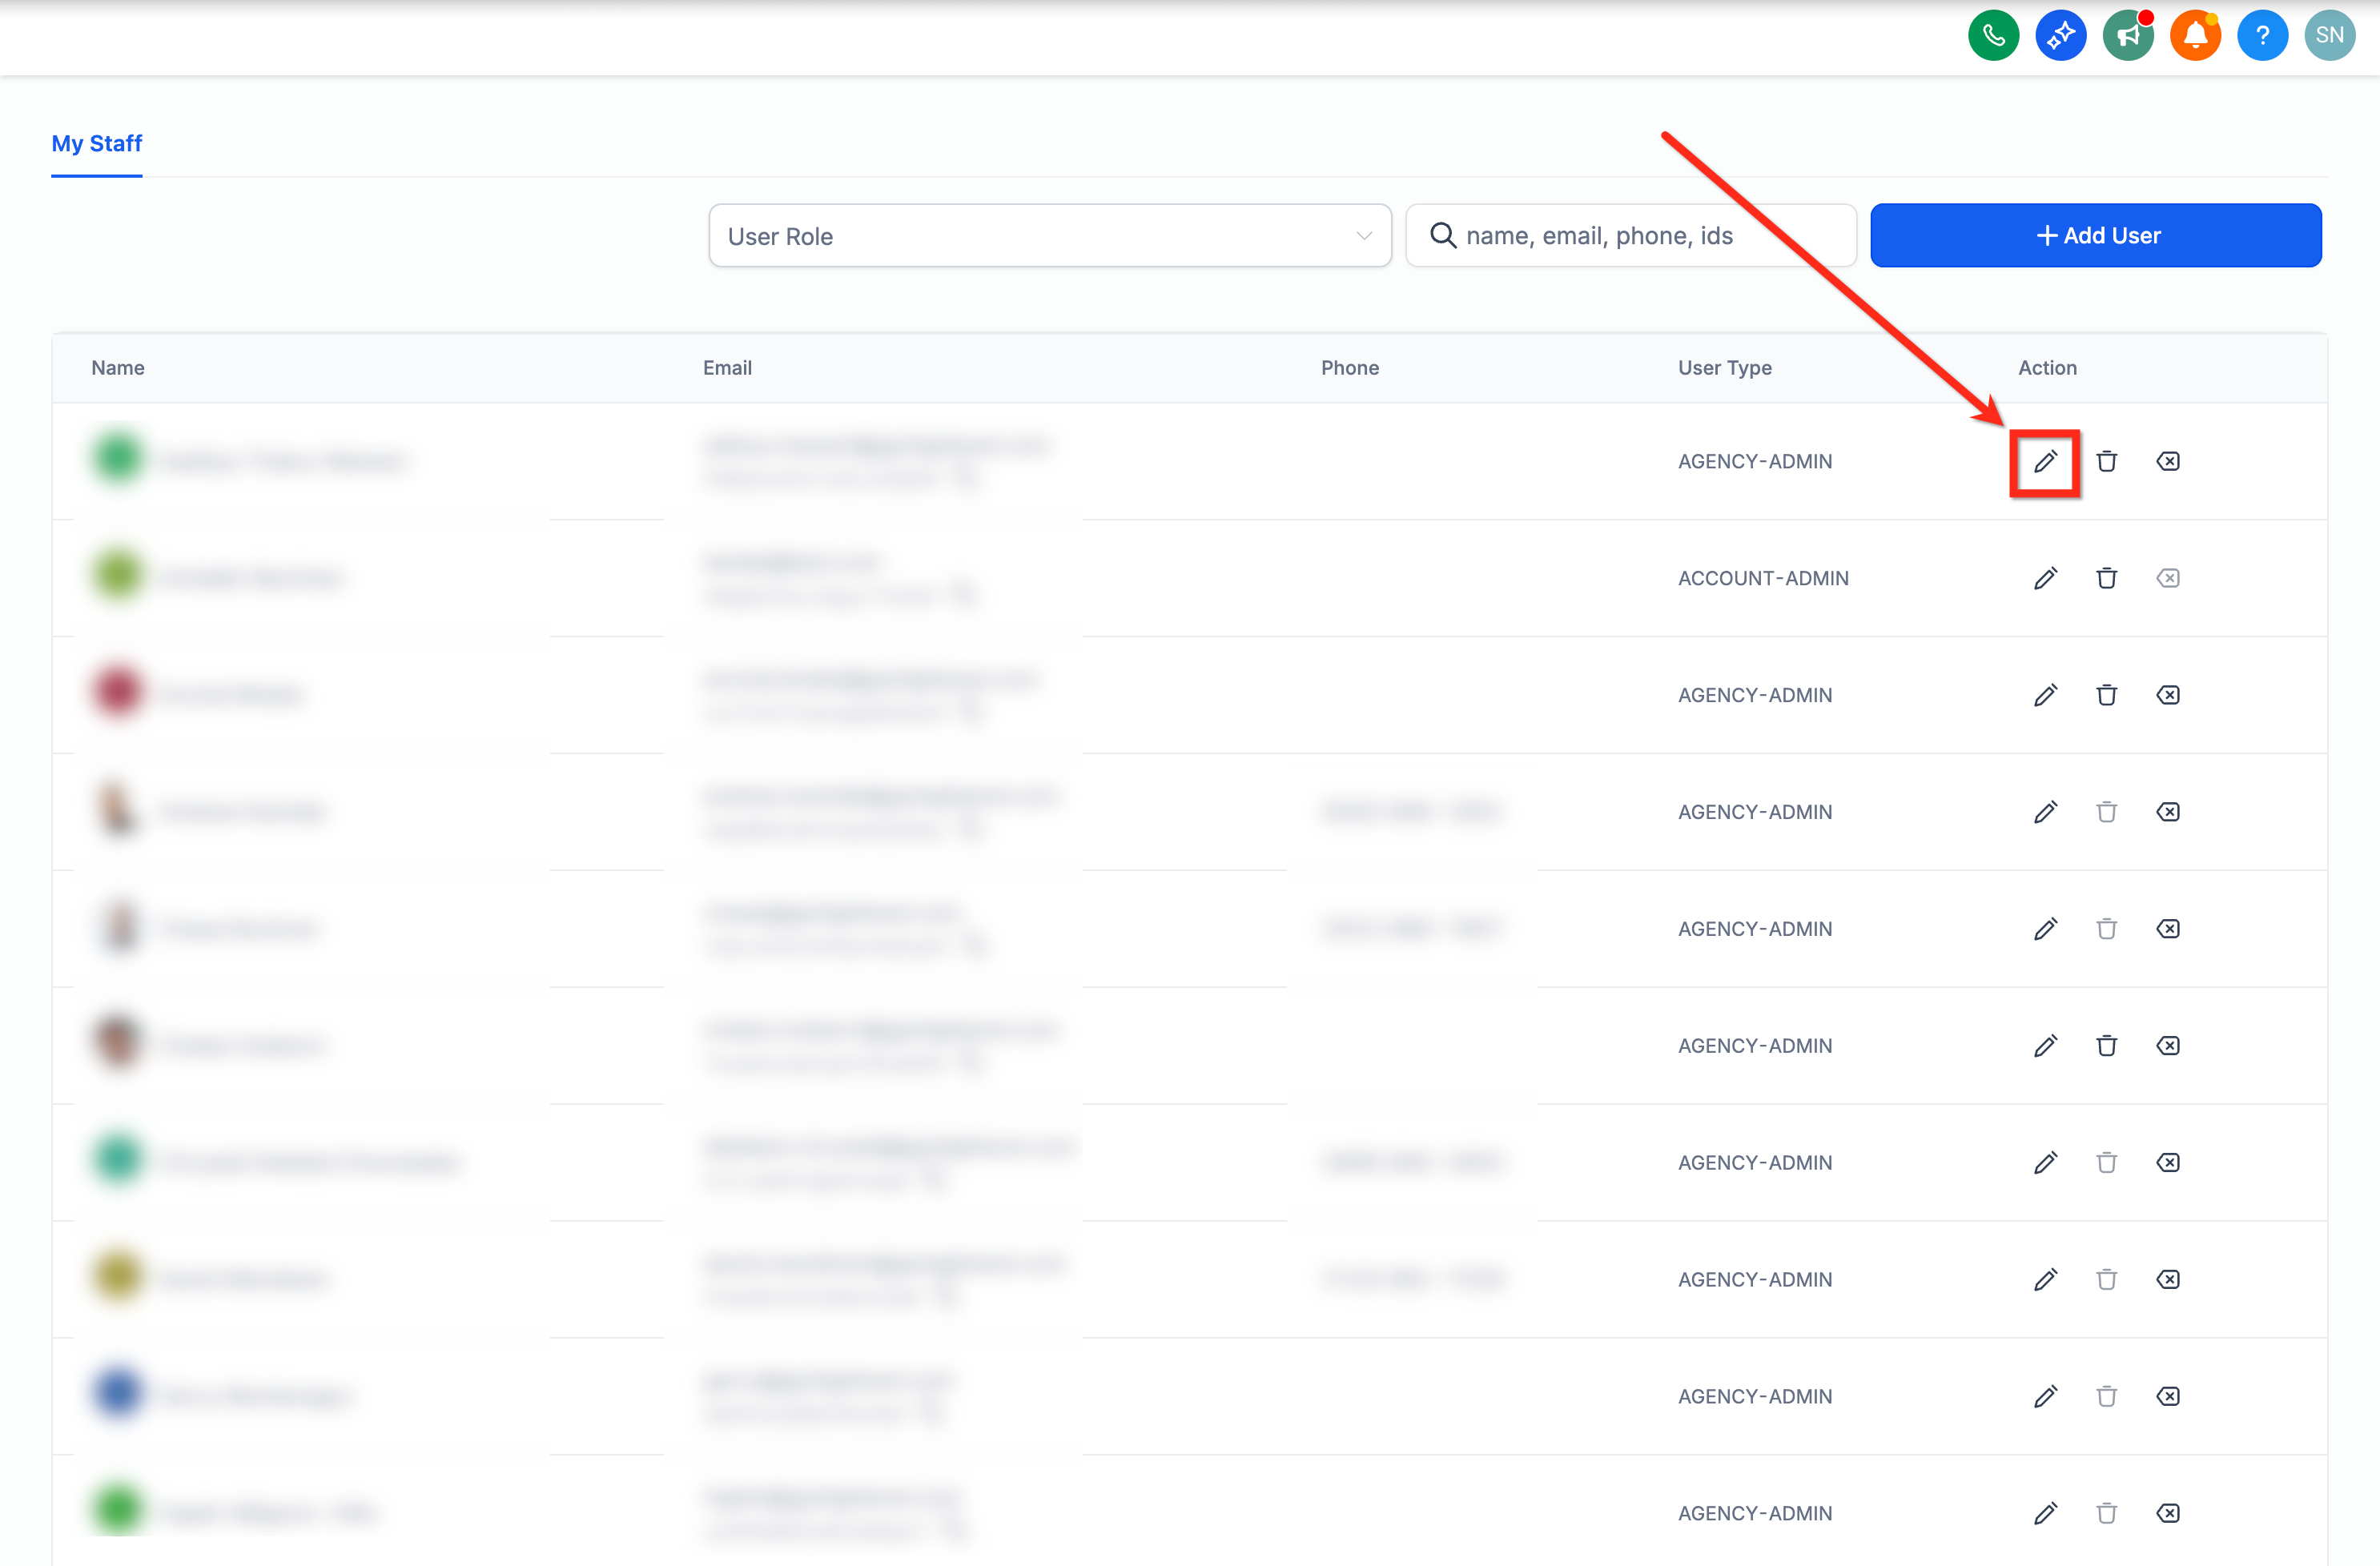Edit the last visible row's user
Screen dimensions: 2380x1566
[x=2045, y=1515]
